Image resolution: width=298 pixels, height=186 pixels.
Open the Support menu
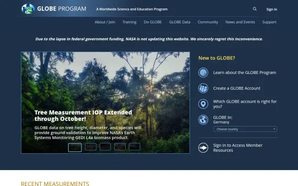269,22
